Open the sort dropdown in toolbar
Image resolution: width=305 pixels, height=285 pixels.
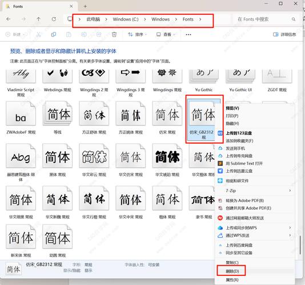pos(137,35)
